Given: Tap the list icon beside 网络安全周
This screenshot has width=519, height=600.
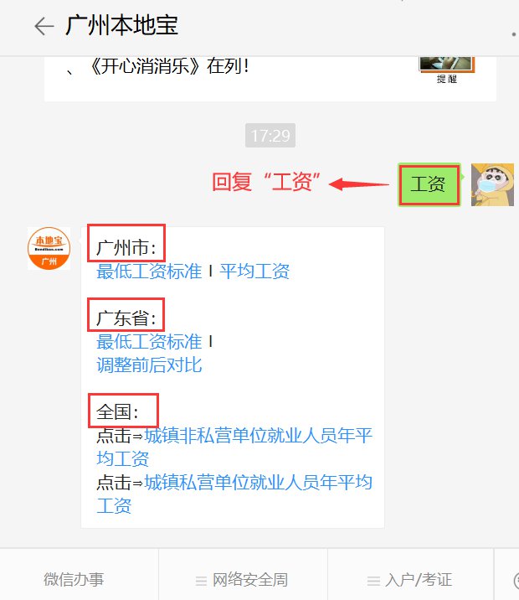Looking at the screenshot, I should click(x=201, y=581).
